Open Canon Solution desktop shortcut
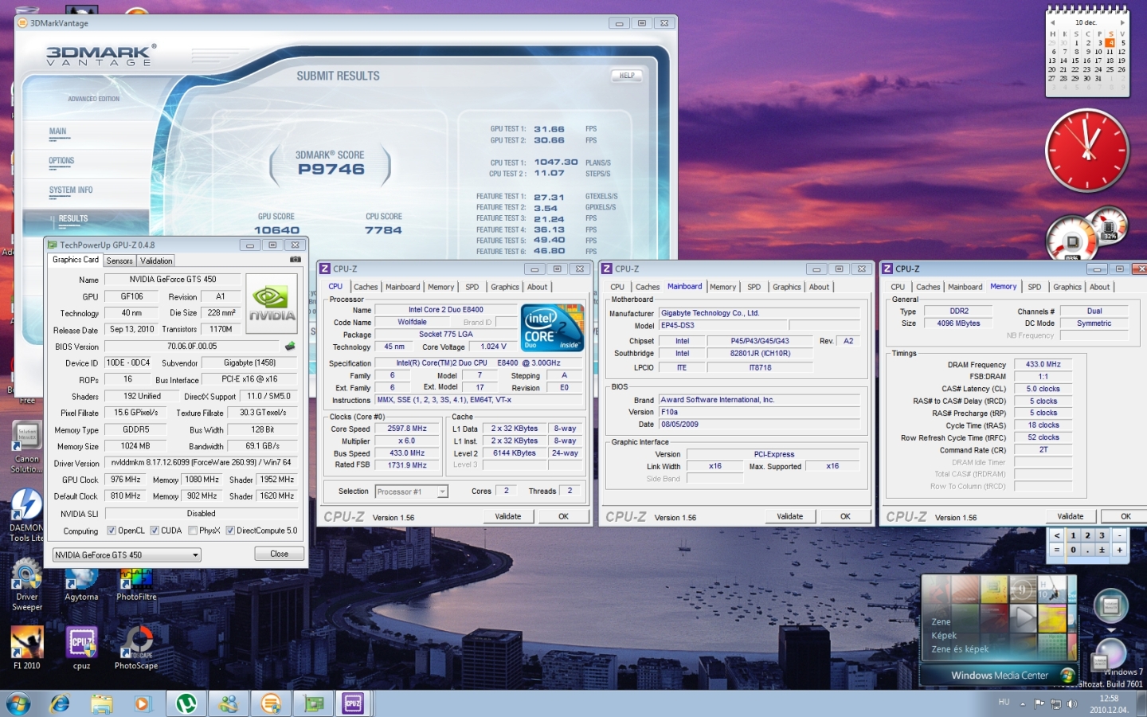This screenshot has width=1147, height=717. (x=26, y=448)
